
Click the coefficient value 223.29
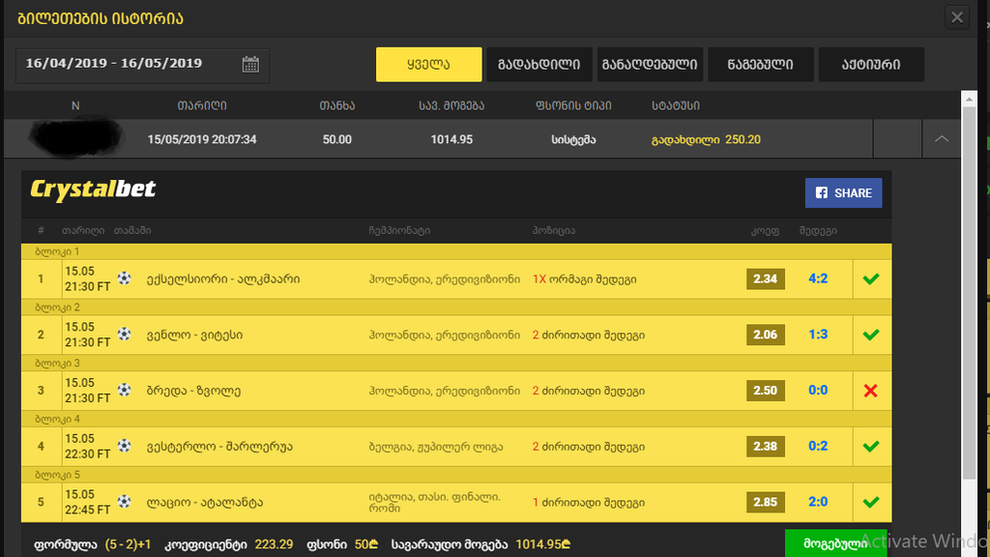(x=274, y=544)
